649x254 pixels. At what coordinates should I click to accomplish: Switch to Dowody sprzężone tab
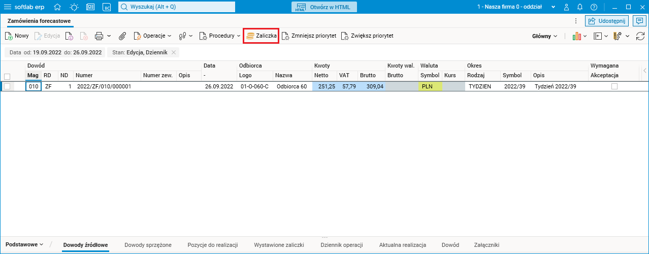coord(148,245)
